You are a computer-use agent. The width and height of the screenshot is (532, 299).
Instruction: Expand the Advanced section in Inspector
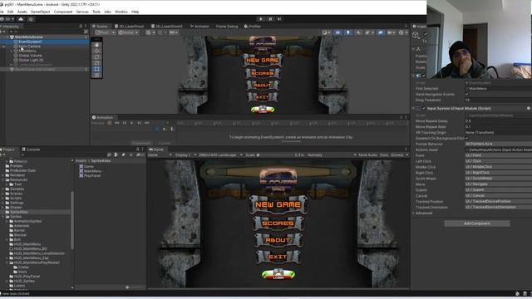point(423,213)
